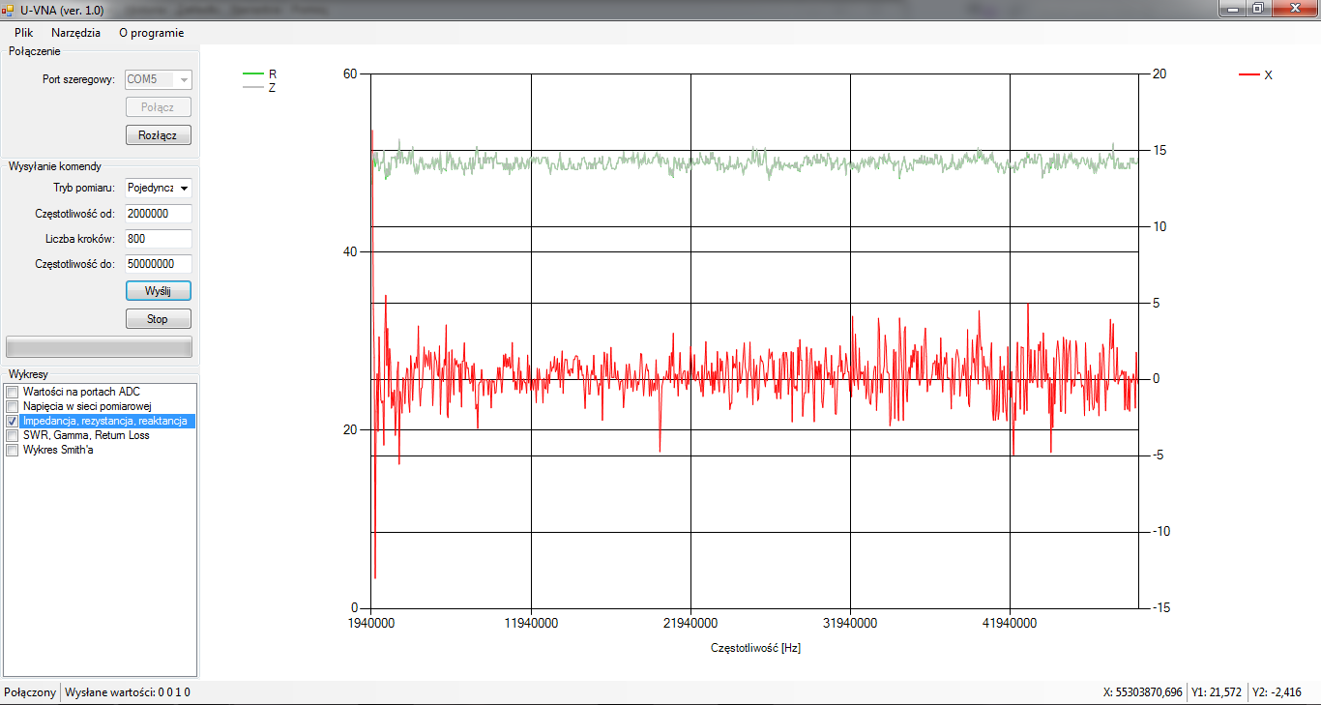Open the Narzędzia menu
Screen dimensions: 1321x705
click(x=75, y=32)
